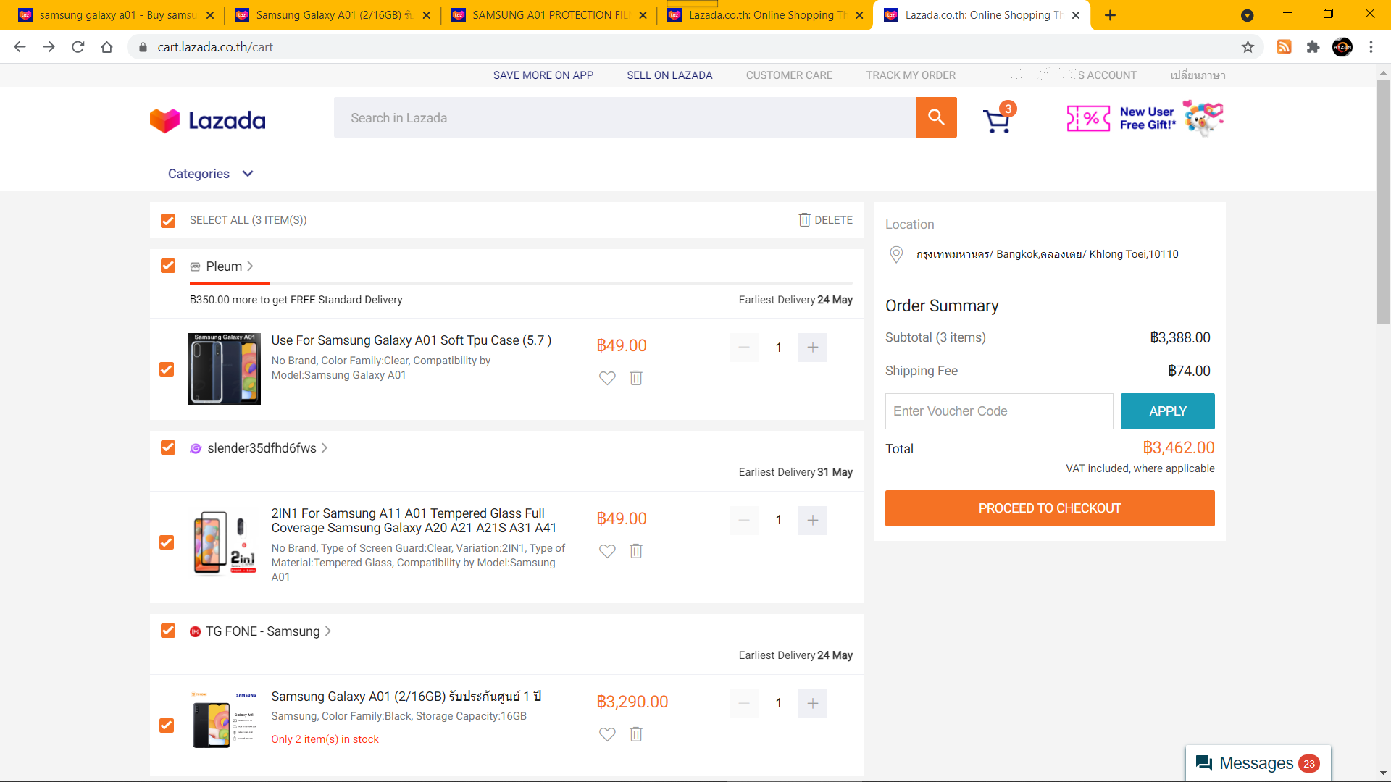Image resolution: width=1391 pixels, height=782 pixels.
Task: Open the Chrome profile avatar
Action: (x=1342, y=47)
